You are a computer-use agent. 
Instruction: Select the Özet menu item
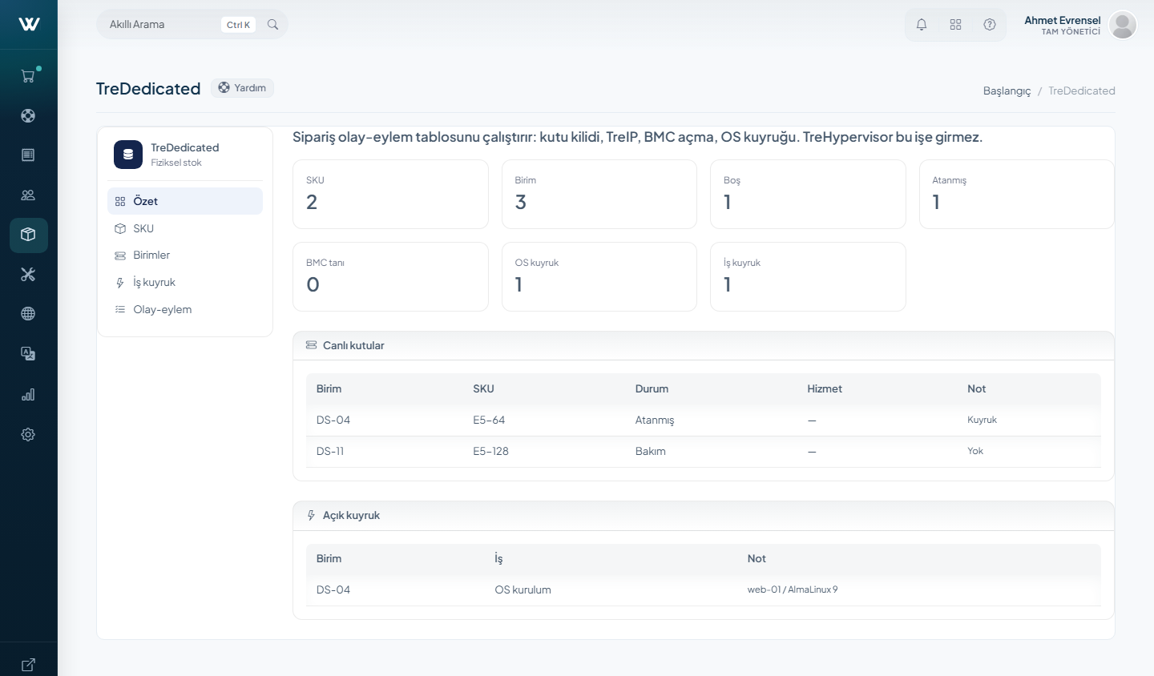[185, 201]
